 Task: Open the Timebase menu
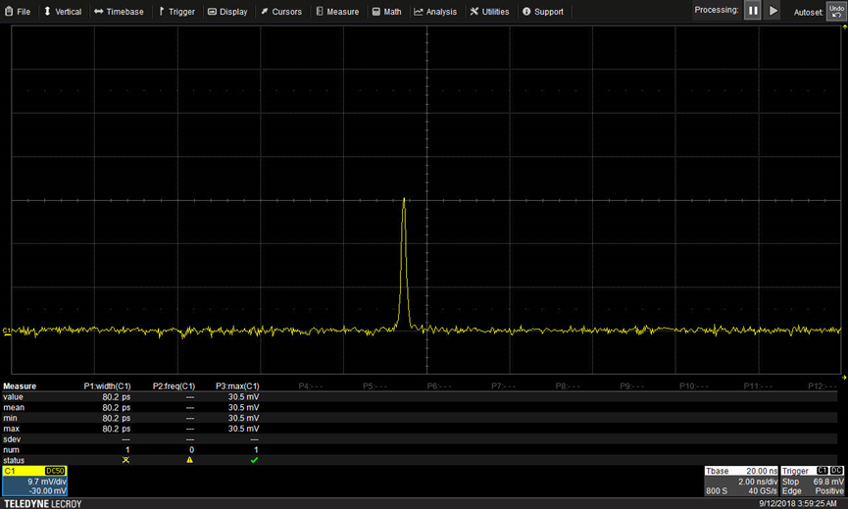pyautogui.click(x=119, y=12)
